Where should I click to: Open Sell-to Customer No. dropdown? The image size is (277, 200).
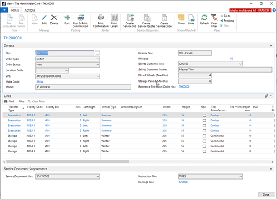click(x=240, y=64)
